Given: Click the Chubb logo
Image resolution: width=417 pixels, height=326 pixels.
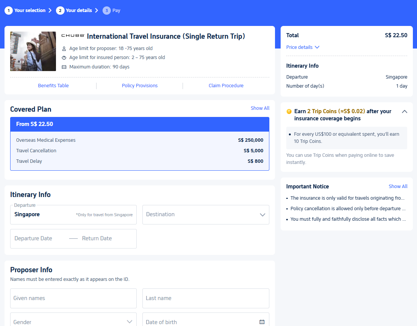Looking at the screenshot, I should pos(73,36).
